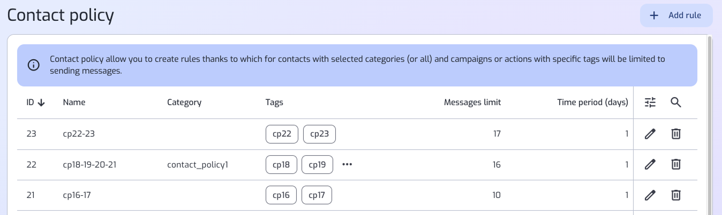
Task: Sort by Messages limit column header
Action: coord(472,102)
